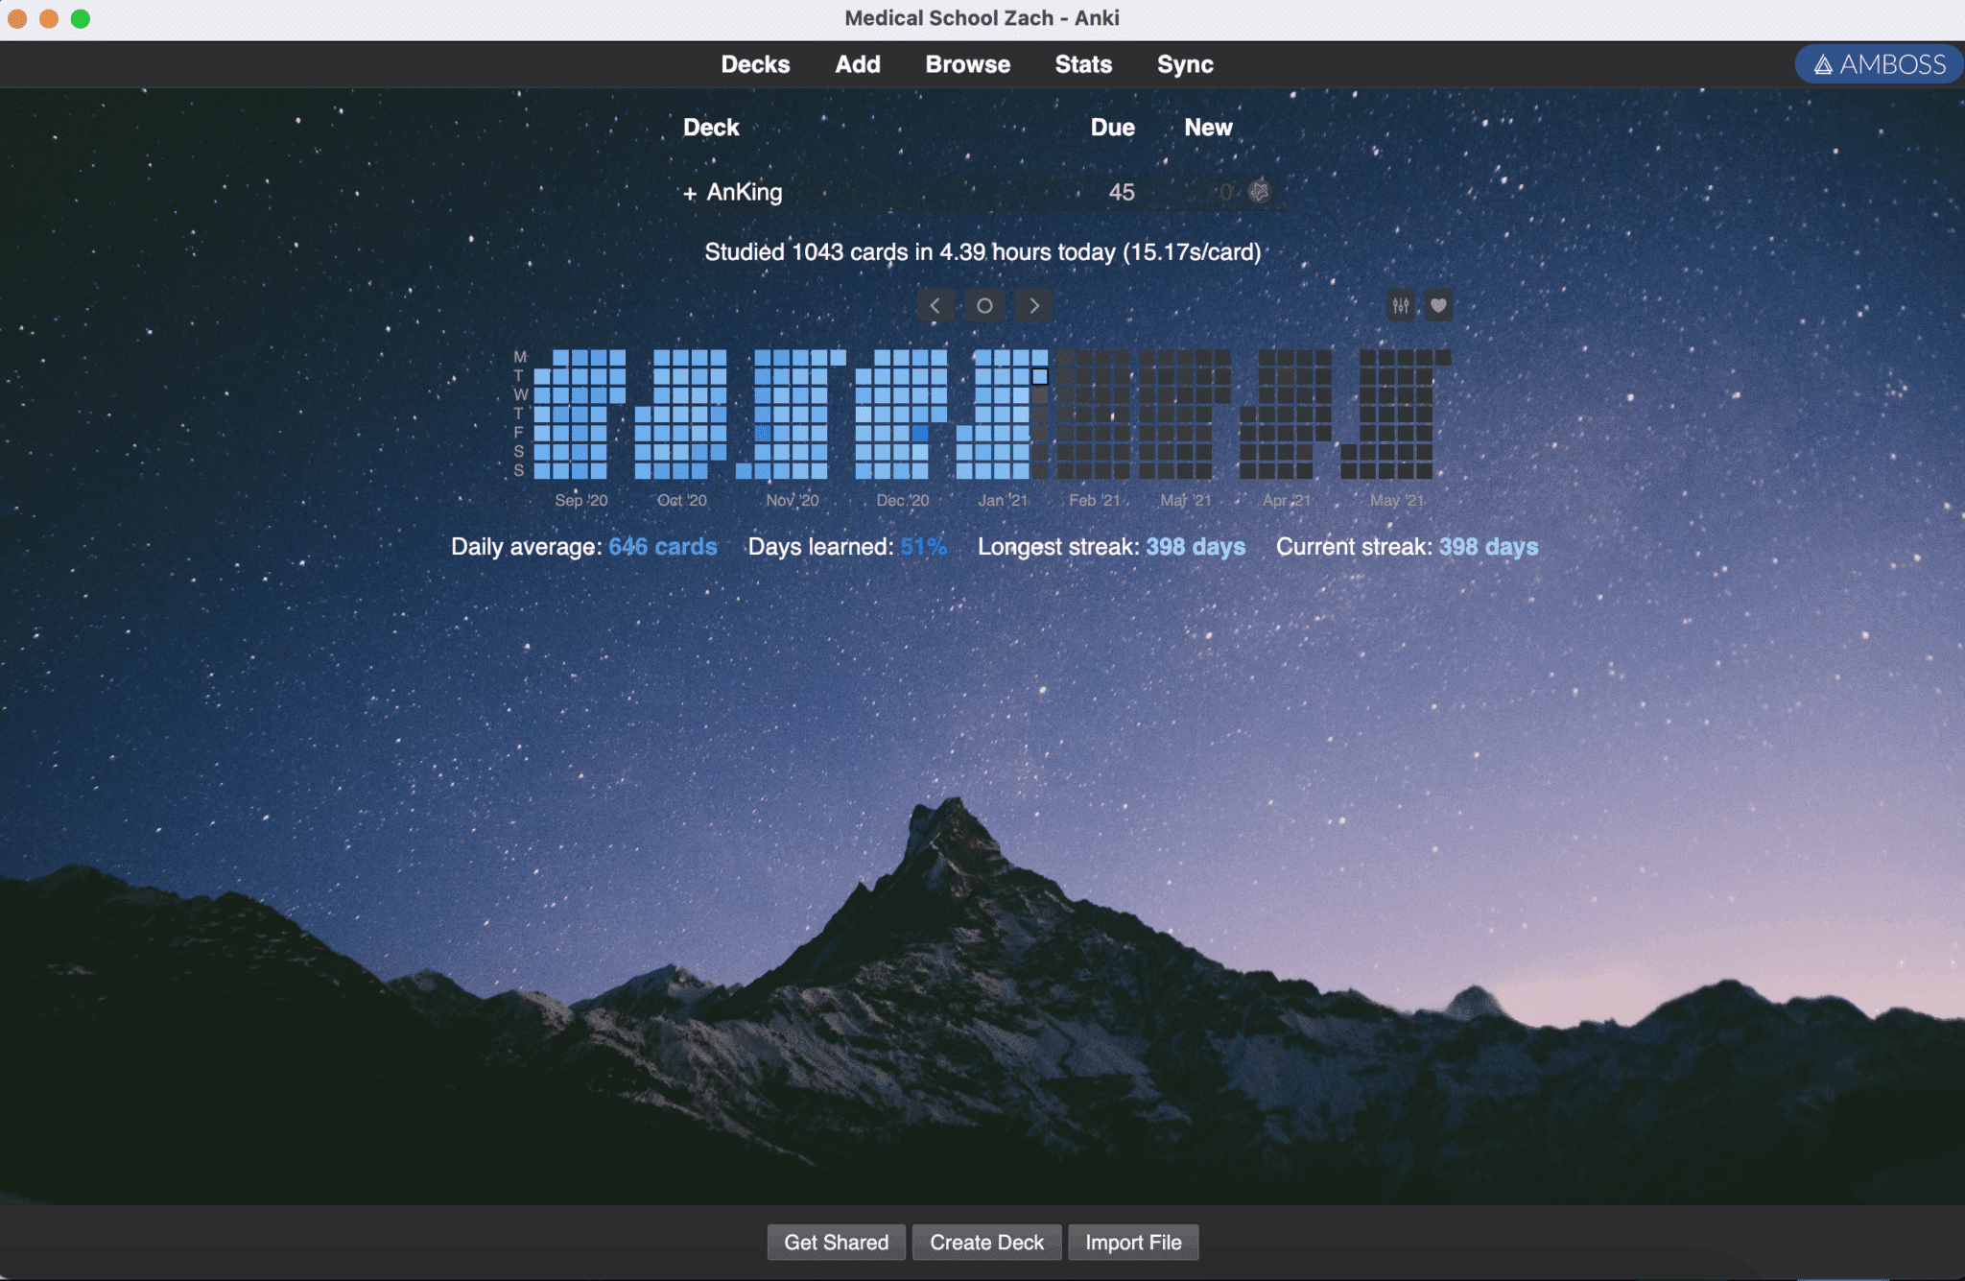Screen dimensions: 1965x1281
Task: Click the Days learned 51% value
Action: point(923,546)
